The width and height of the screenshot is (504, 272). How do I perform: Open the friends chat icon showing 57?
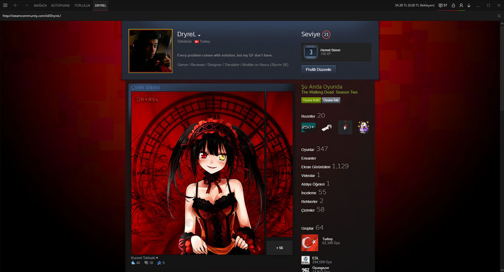[443, 5]
